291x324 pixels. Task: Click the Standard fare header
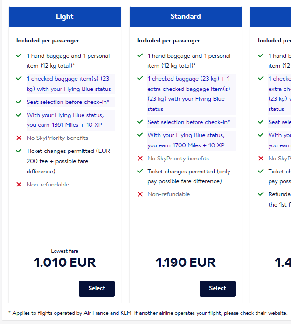[x=185, y=16]
